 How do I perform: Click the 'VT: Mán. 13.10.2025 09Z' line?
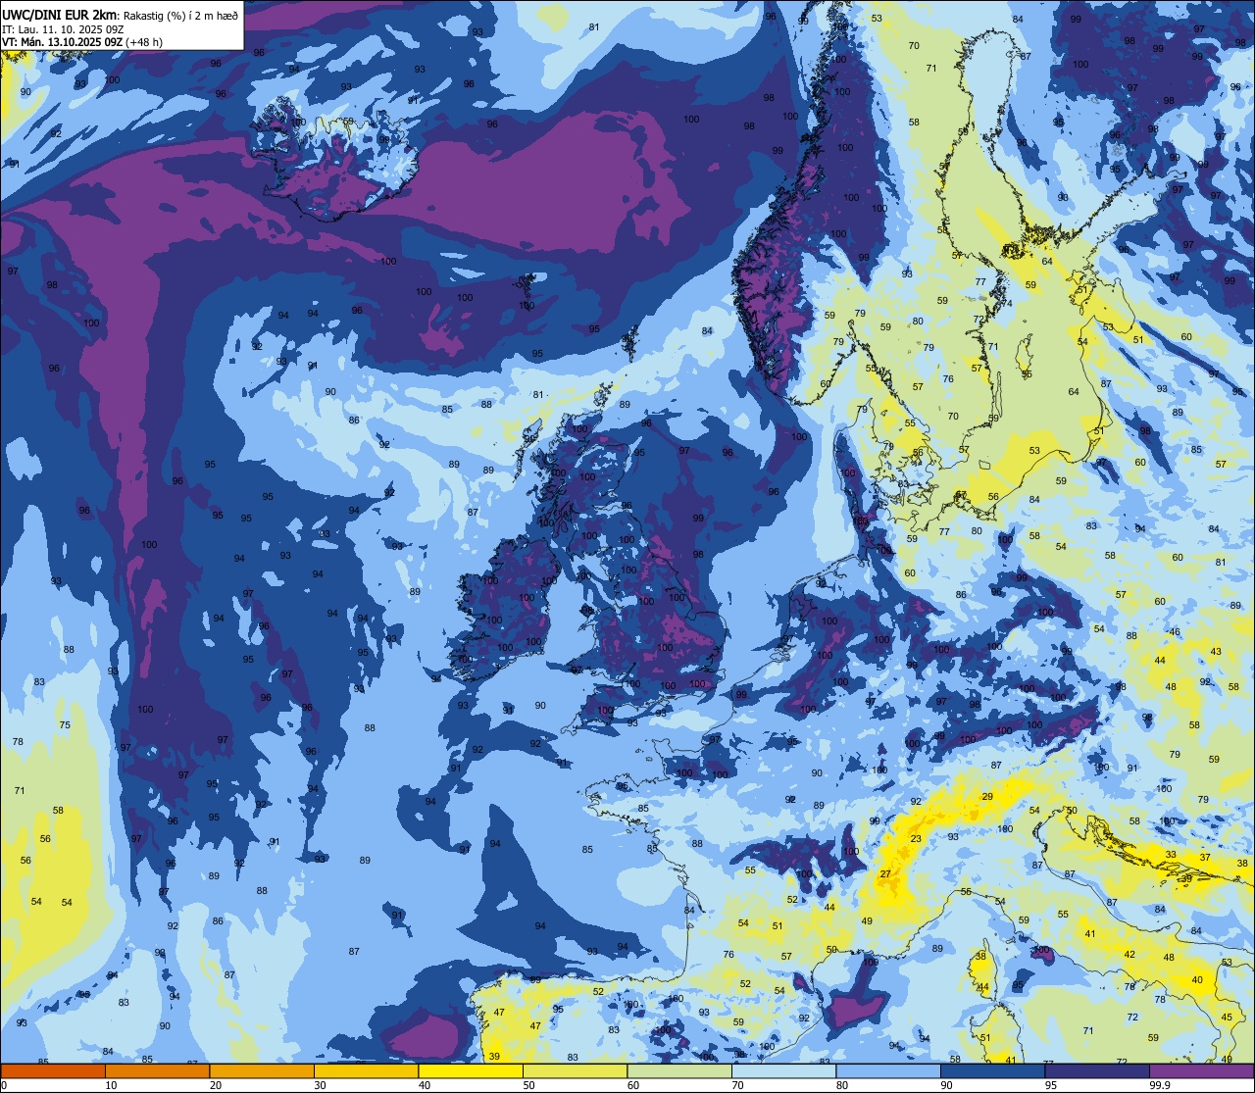62,42
